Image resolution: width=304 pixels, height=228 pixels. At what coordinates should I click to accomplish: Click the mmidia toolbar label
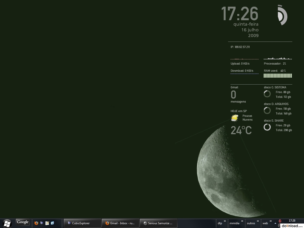click(234, 223)
